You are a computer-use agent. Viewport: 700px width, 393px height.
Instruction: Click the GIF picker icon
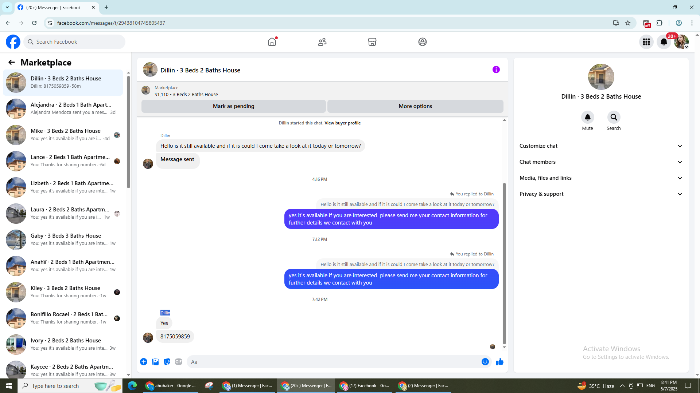(178, 362)
